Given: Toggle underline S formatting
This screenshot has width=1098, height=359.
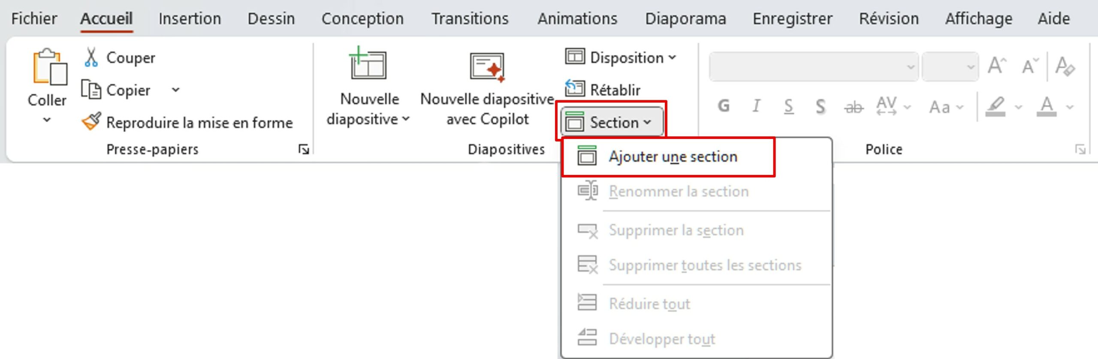Looking at the screenshot, I should coord(788,106).
